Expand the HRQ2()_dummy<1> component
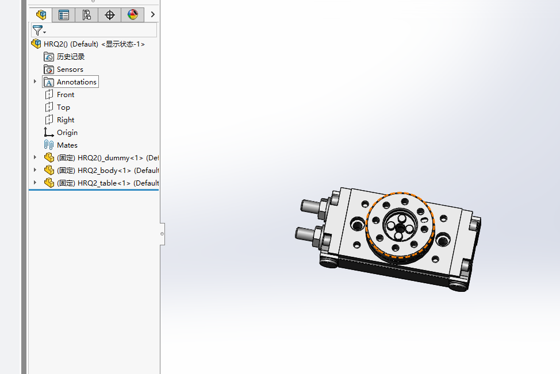The width and height of the screenshot is (560, 374). pos(35,157)
